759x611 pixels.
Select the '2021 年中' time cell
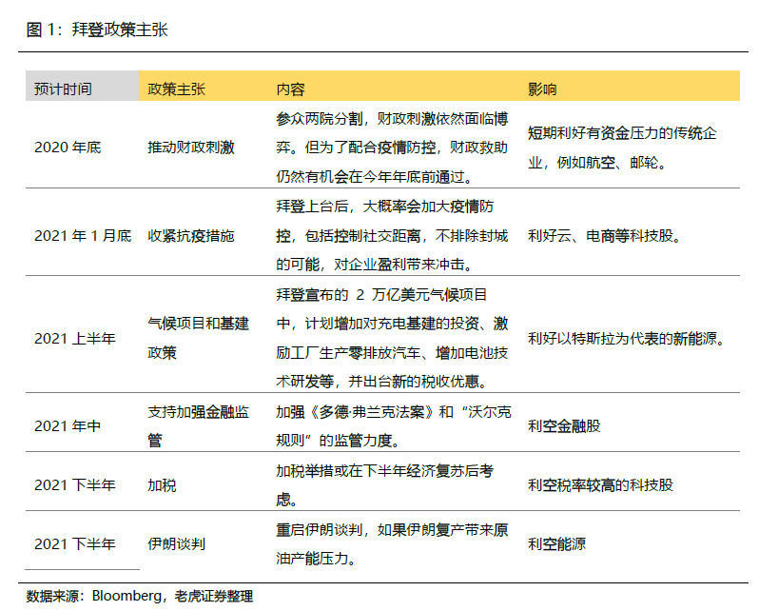point(68,426)
